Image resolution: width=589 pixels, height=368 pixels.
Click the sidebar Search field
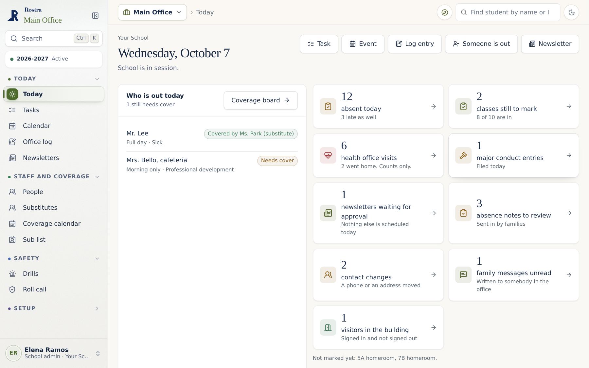[54, 39]
